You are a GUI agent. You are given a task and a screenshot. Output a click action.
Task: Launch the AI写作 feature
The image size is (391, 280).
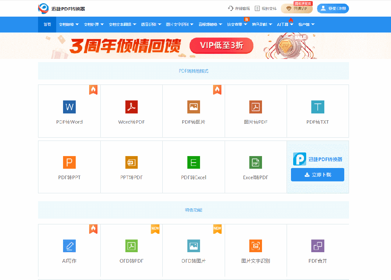pos(69,250)
